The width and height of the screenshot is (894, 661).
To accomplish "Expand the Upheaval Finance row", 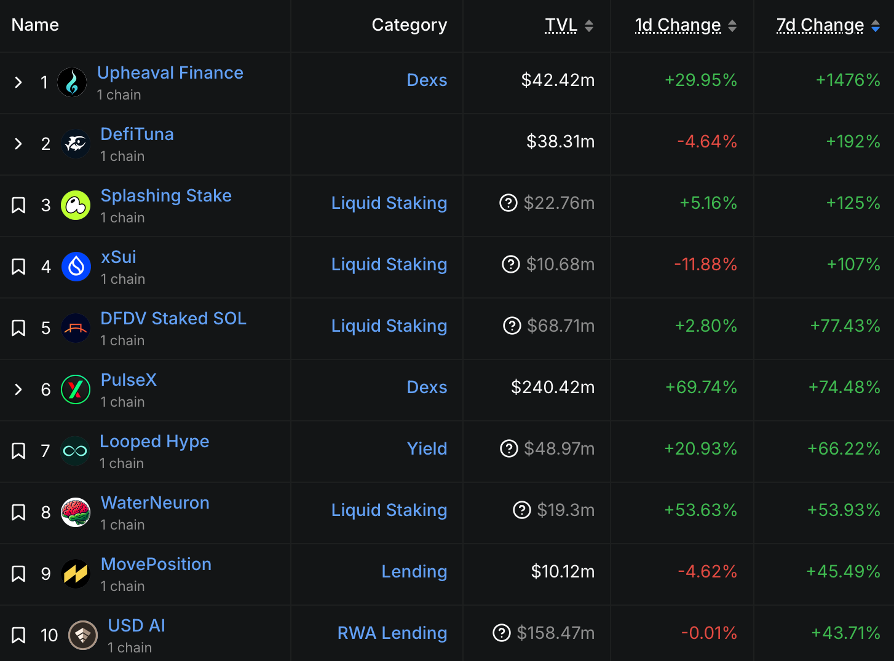I will [18, 82].
